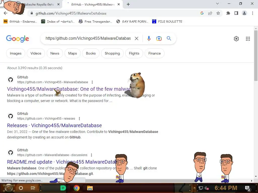This screenshot has height=193, width=258.
Task: Run search with the magnifier icon
Action: [169, 38]
